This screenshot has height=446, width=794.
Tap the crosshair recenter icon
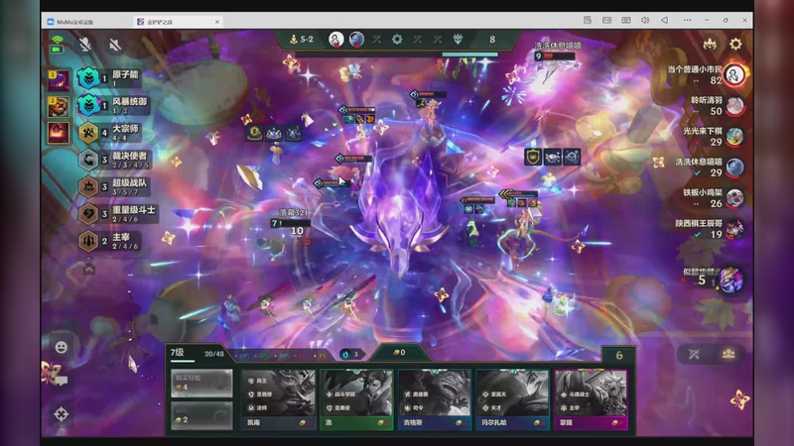62,414
